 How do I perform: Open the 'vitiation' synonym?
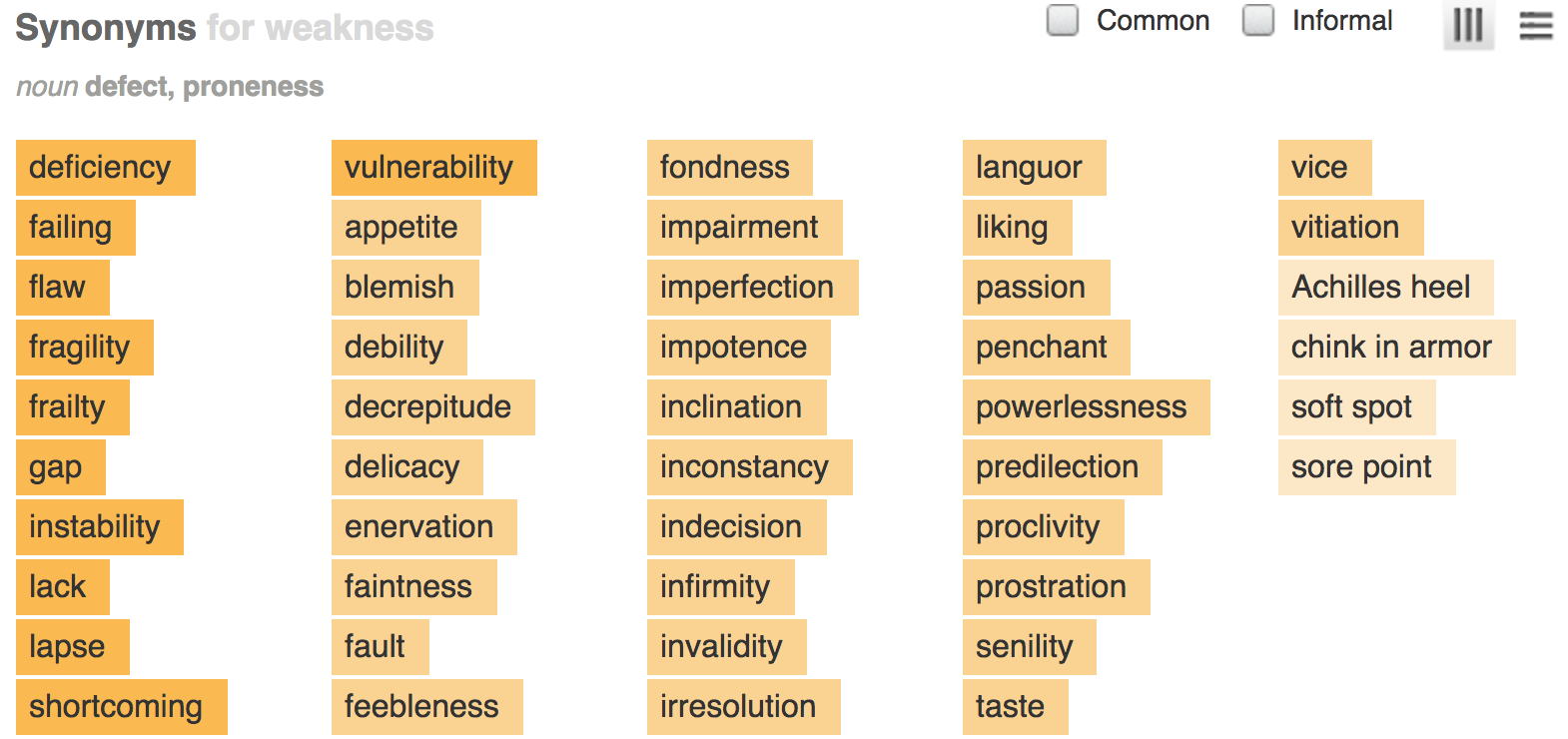click(1350, 228)
